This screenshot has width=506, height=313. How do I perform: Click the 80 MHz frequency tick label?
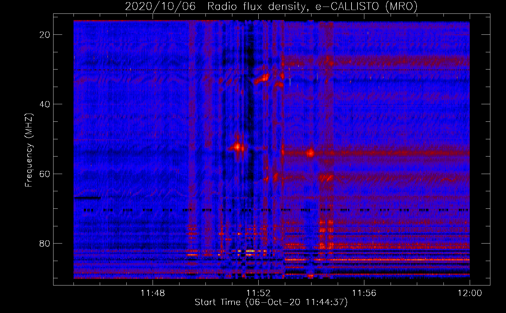point(45,243)
